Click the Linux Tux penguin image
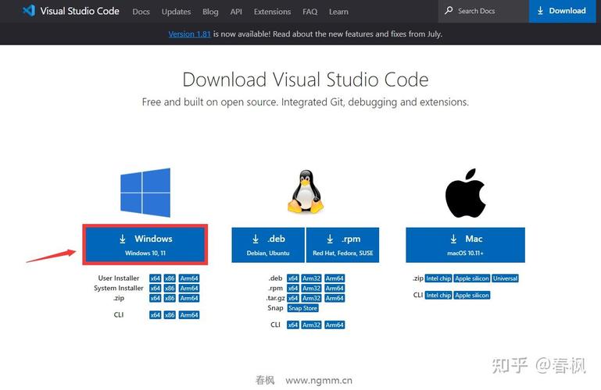The width and height of the screenshot is (601, 390). (306, 191)
